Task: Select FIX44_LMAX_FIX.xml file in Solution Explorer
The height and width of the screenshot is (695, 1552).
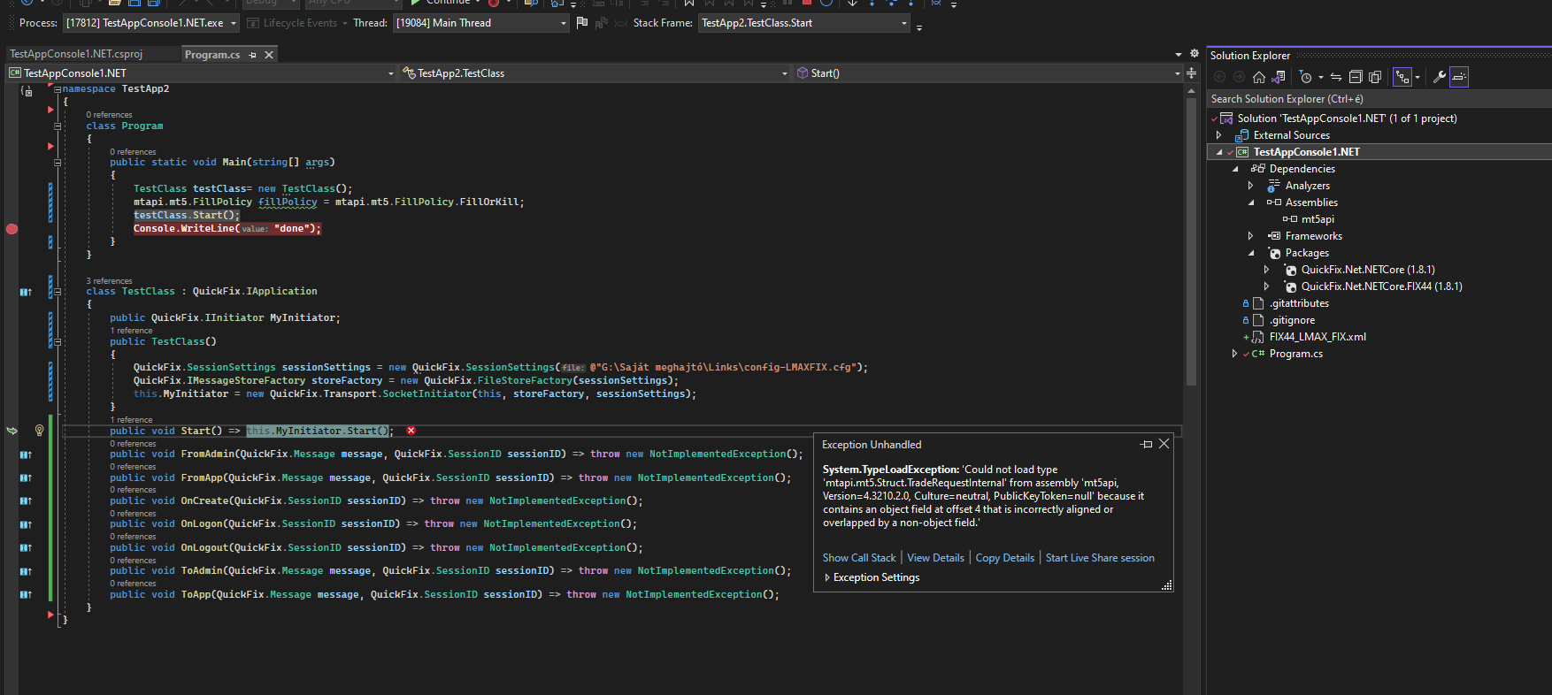Action: 1317,337
